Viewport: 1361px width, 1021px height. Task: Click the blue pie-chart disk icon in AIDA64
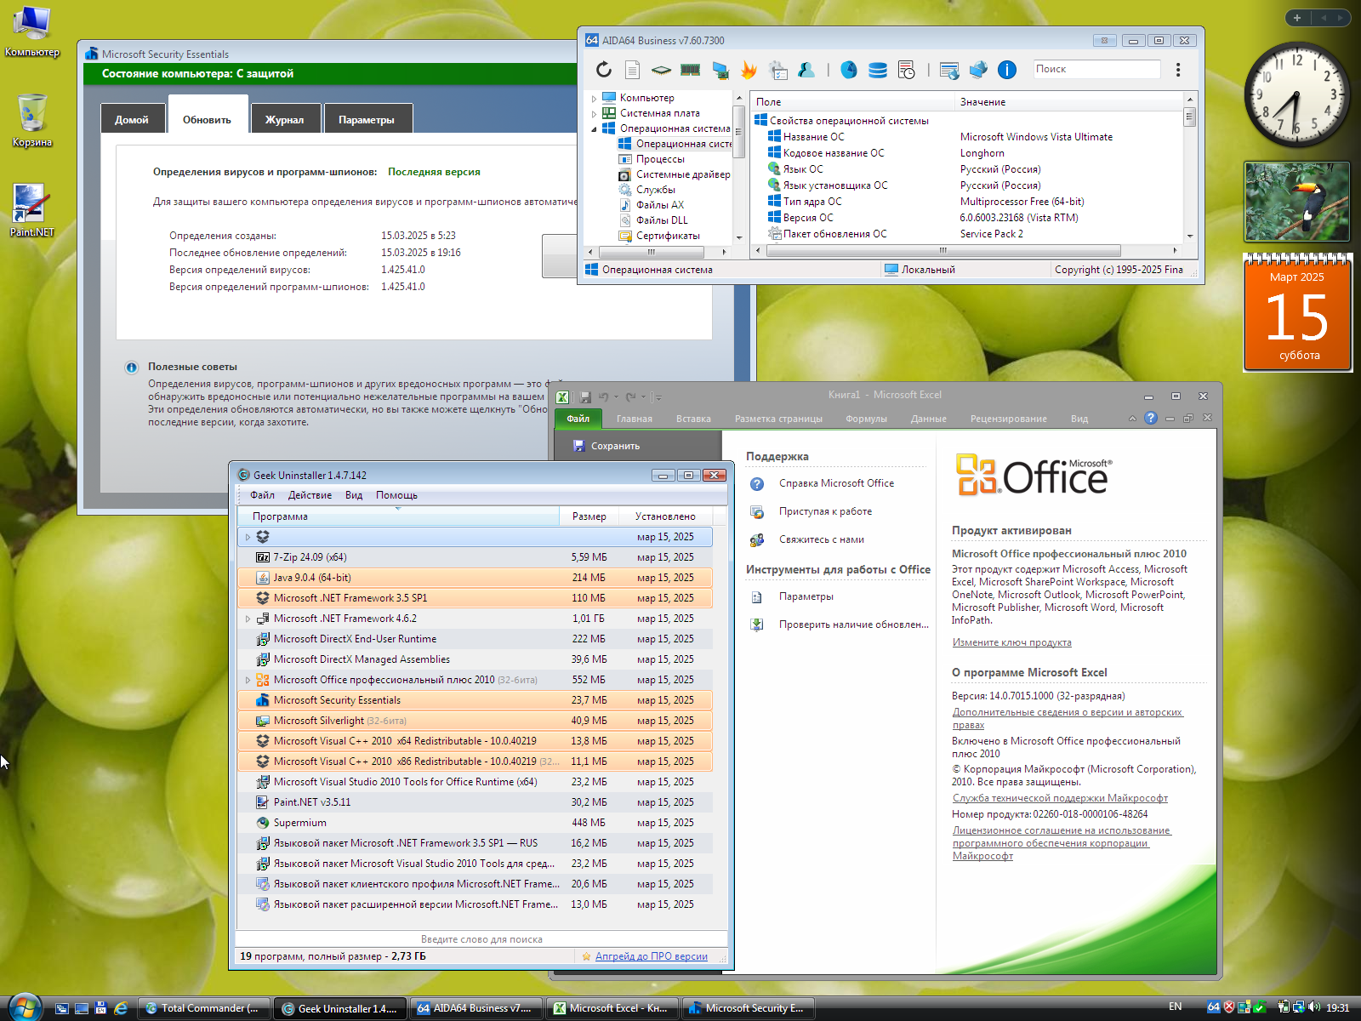pyautogui.click(x=849, y=70)
